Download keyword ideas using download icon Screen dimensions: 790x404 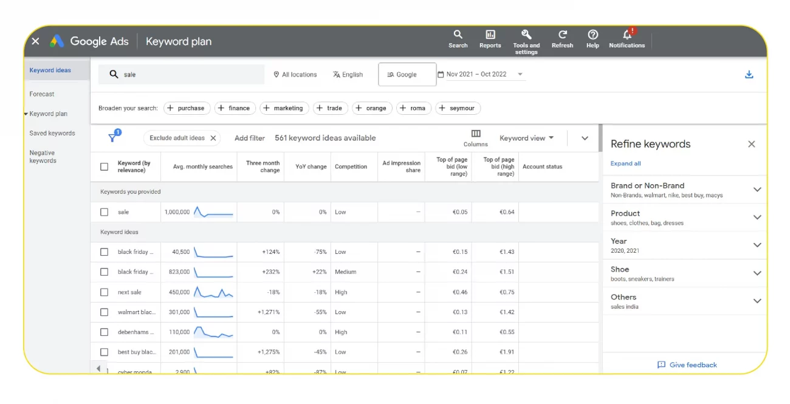coord(749,74)
